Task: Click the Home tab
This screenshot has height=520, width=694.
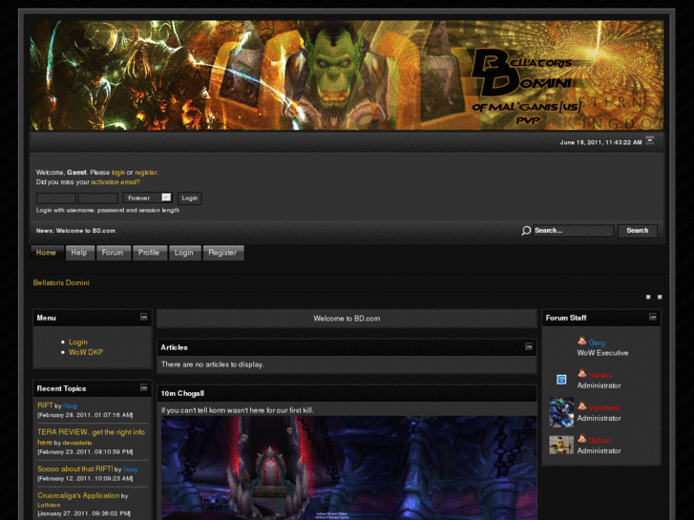Action: (x=46, y=253)
